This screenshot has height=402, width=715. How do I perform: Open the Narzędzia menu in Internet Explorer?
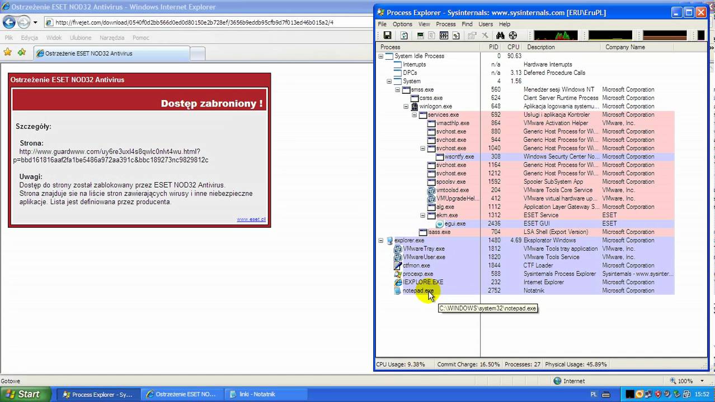pos(112,37)
